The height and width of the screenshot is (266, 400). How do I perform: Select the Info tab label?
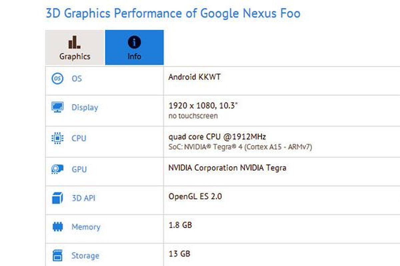coord(134,56)
